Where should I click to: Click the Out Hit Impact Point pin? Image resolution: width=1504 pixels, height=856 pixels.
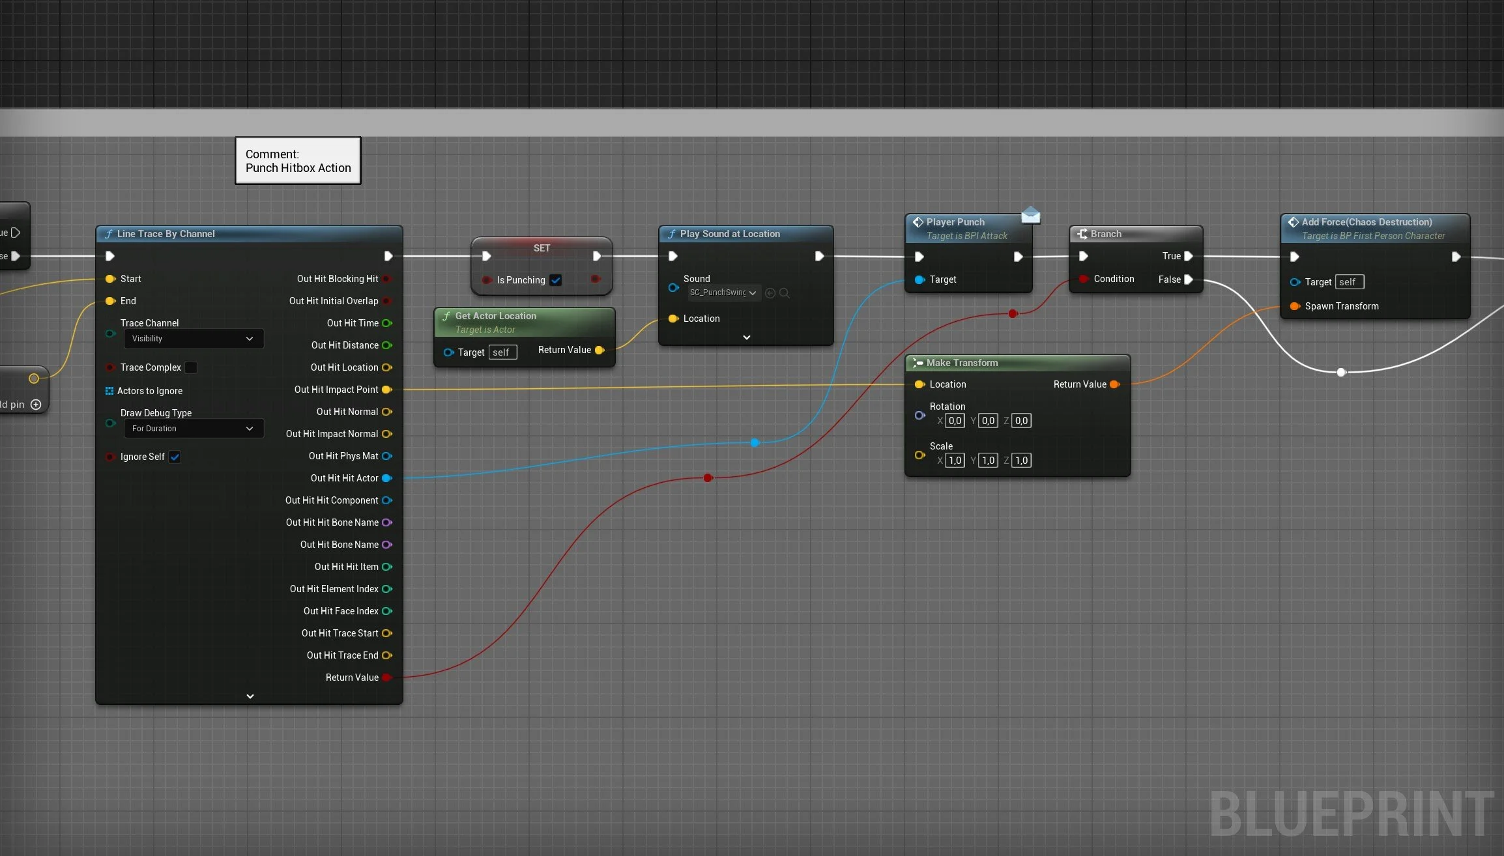[x=386, y=390]
